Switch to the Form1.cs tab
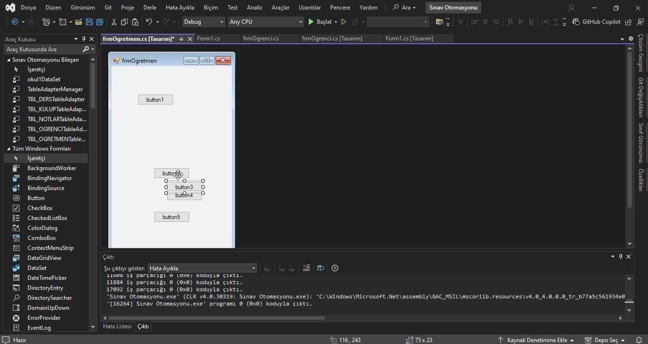This screenshot has width=648, height=344. tap(209, 38)
